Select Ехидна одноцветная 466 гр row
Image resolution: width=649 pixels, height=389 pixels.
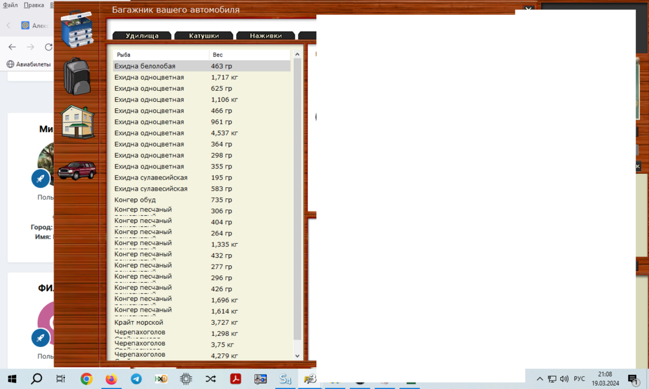[202, 111]
